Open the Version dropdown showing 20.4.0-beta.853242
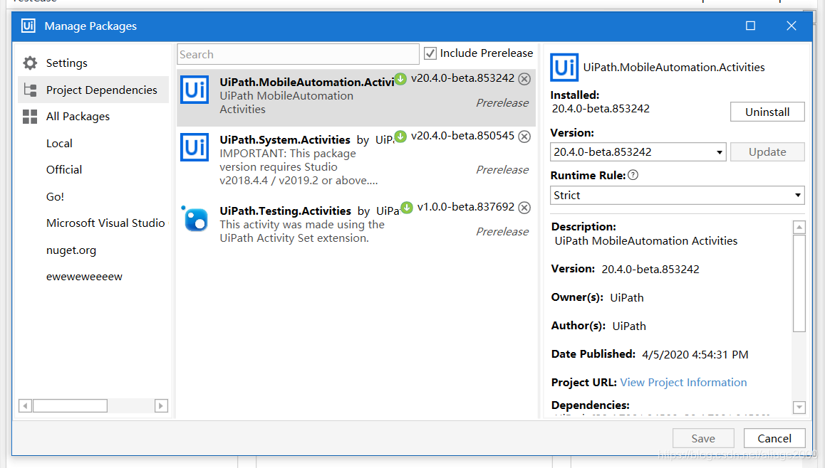The image size is (825, 468). 638,151
